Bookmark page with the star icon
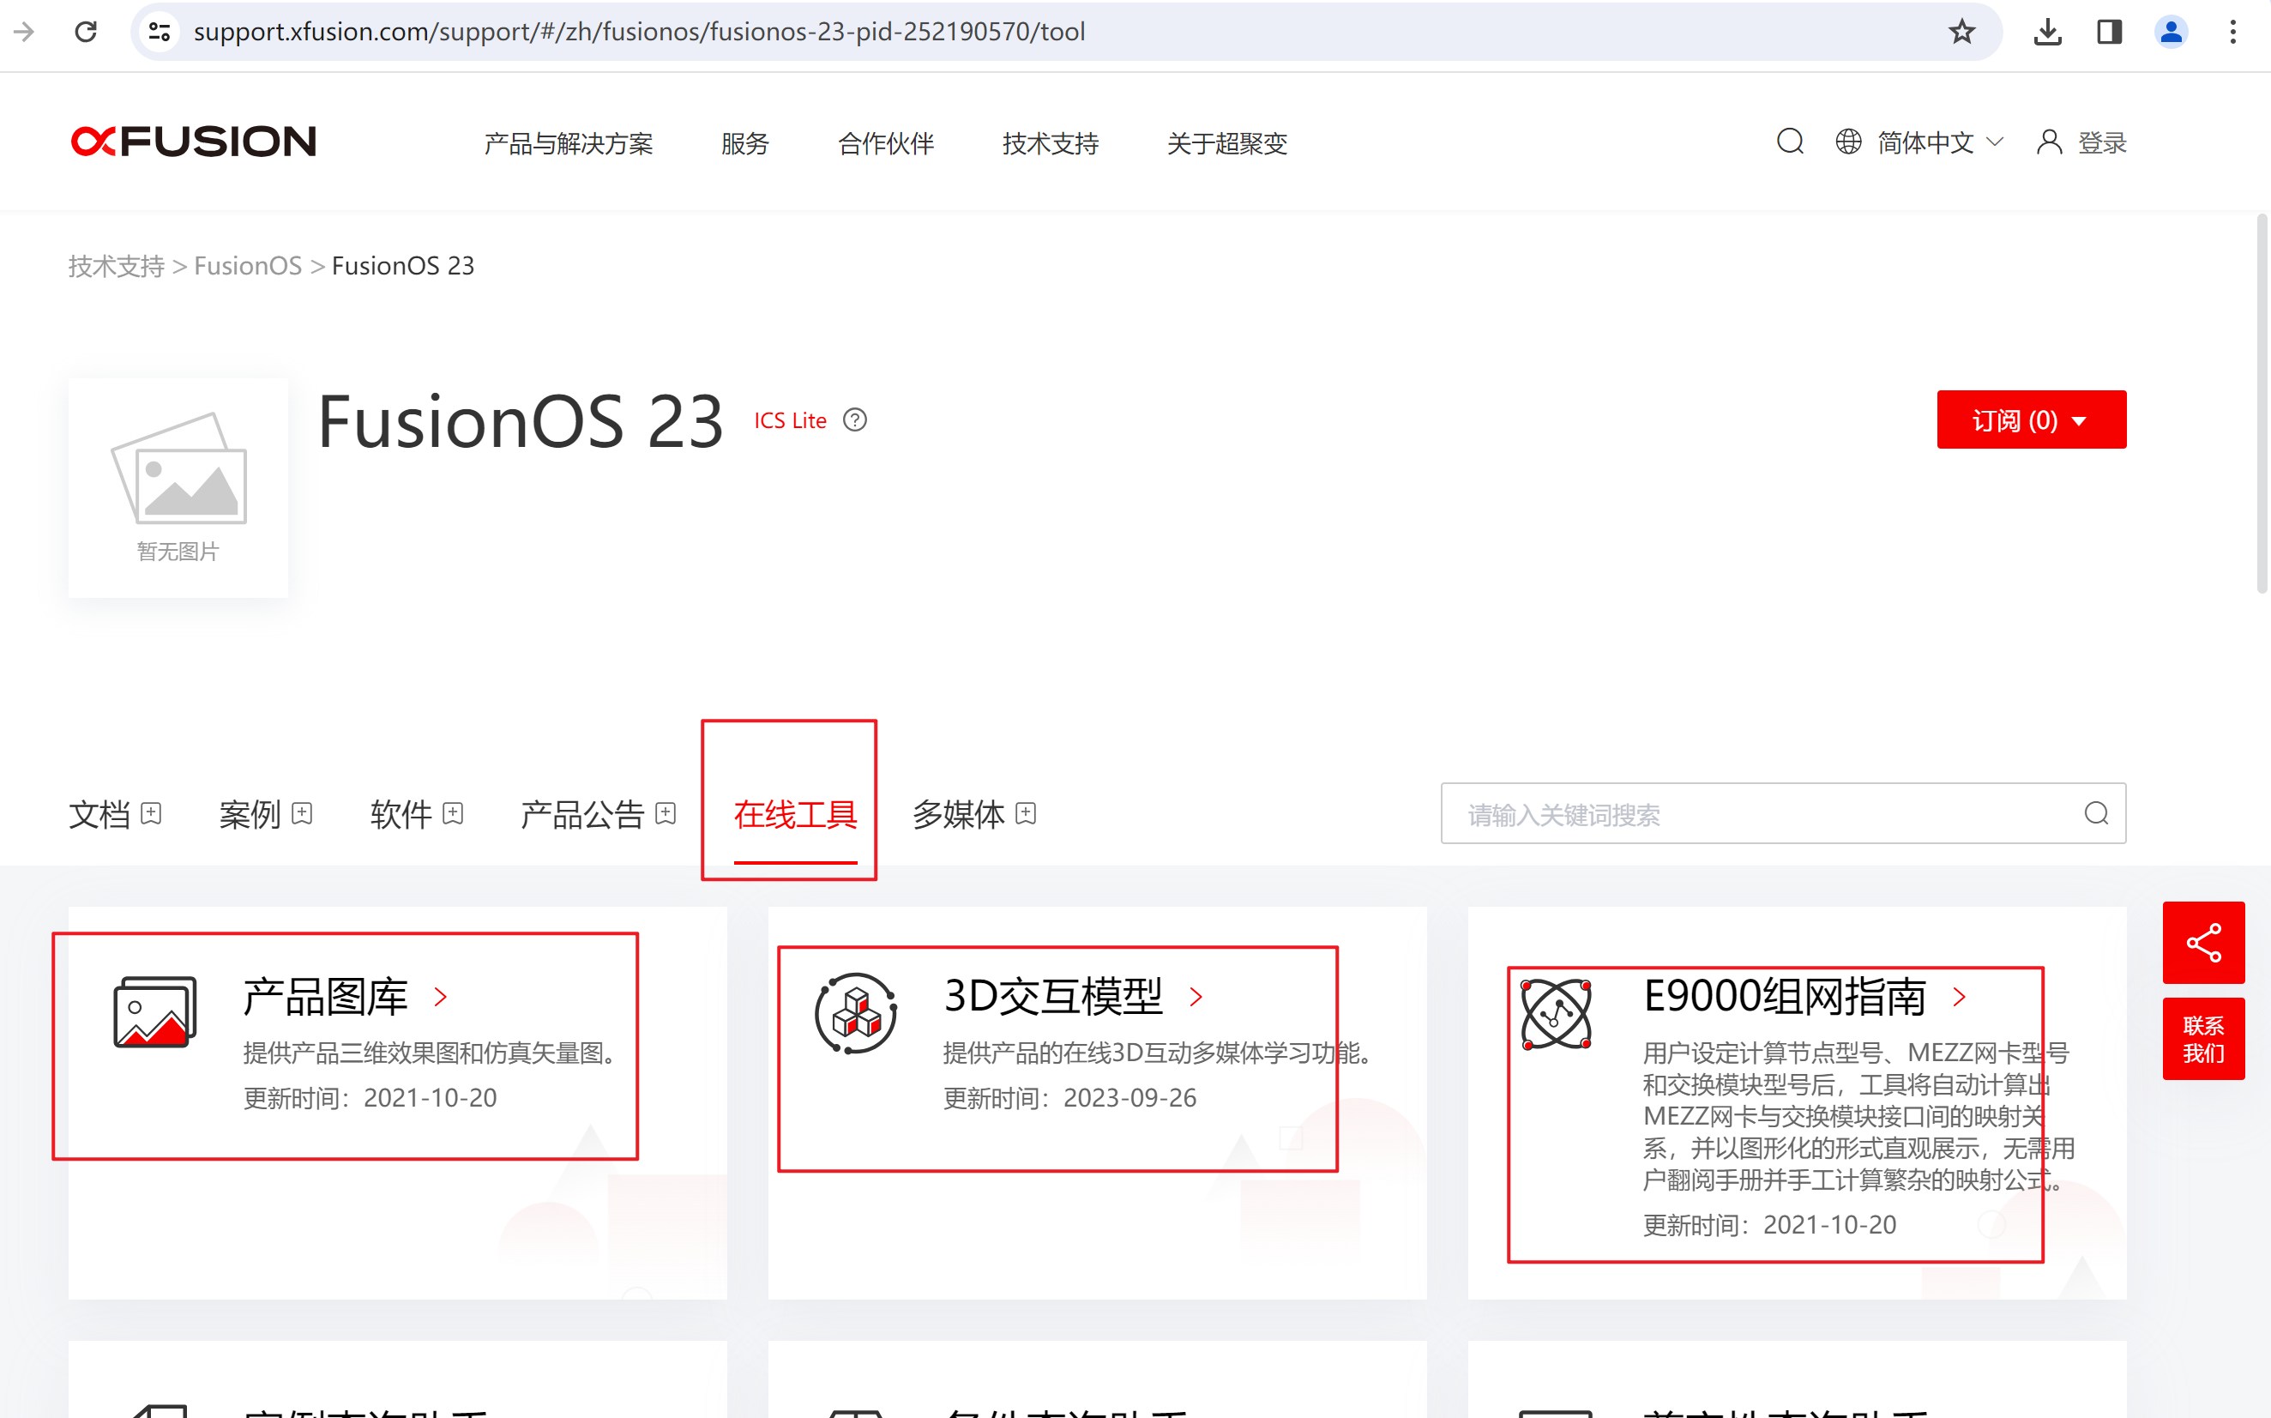Viewport: 2271px width, 1418px height. click(1961, 32)
